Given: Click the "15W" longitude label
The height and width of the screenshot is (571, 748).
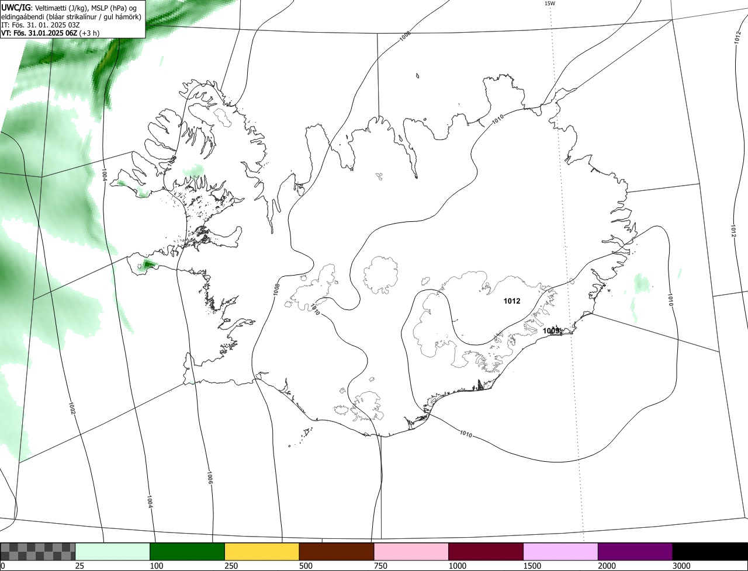Looking at the screenshot, I should (x=549, y=4).
